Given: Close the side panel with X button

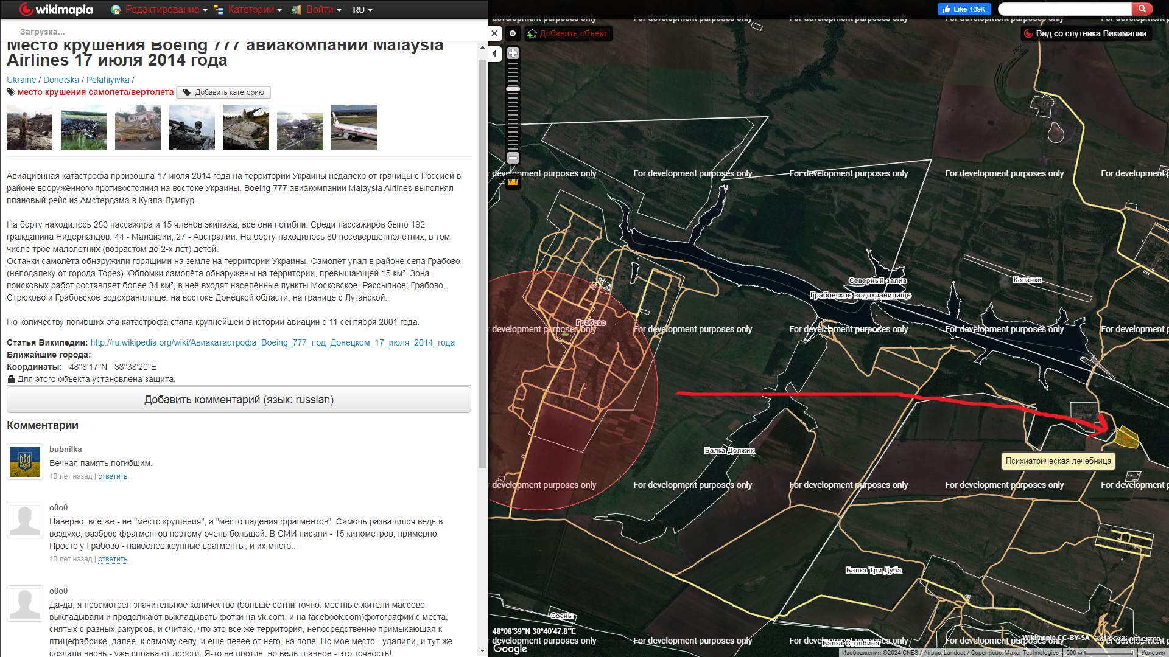Looking at the screenshot, I should pos(494,33).
